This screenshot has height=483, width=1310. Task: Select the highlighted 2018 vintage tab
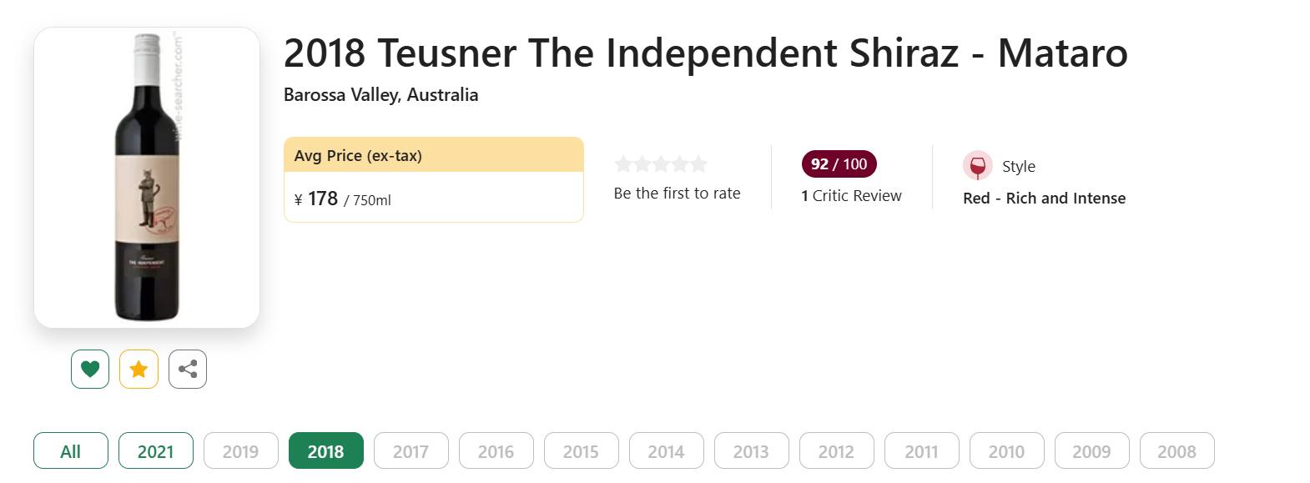(326, 451)
